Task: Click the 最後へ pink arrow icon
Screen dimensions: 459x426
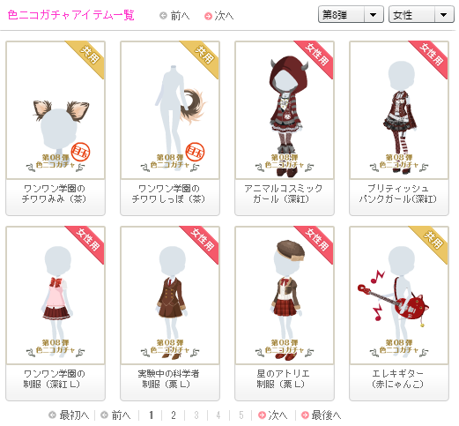Action: (x=305, y=415)
